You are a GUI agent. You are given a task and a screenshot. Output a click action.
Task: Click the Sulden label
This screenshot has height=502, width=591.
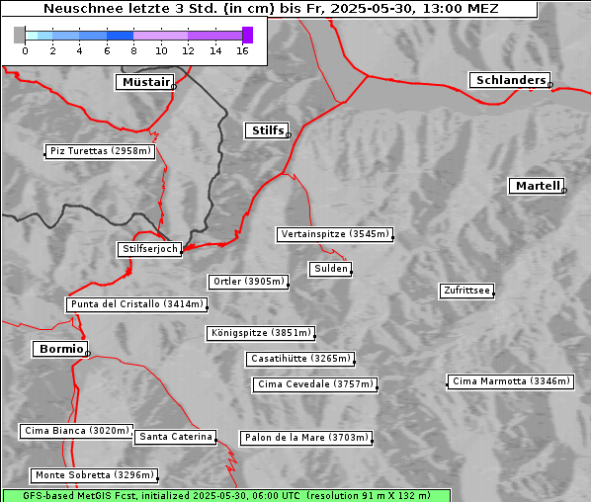pos(330,269)
